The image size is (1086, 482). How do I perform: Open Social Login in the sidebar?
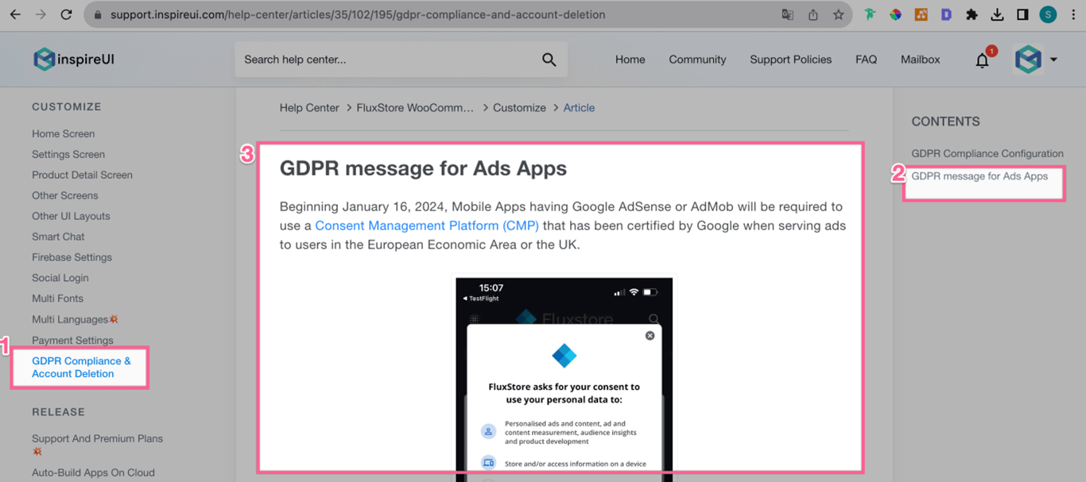pos(60,278)
